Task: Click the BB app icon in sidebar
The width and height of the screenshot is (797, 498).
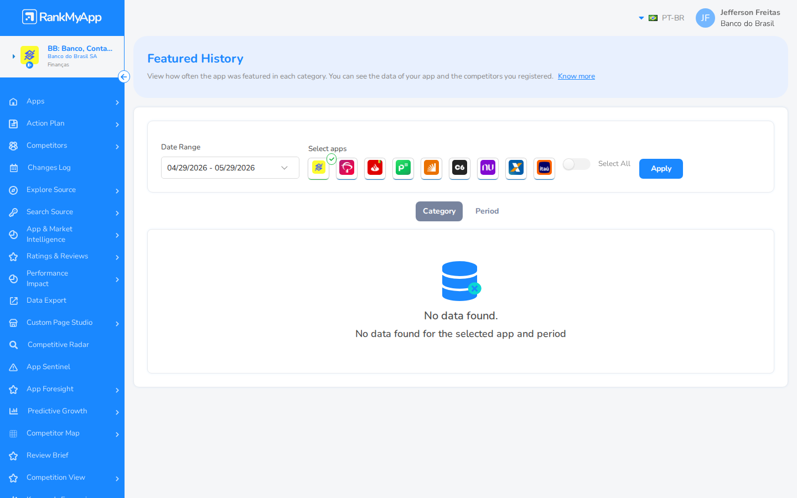Action: click(x=29, y=56)
